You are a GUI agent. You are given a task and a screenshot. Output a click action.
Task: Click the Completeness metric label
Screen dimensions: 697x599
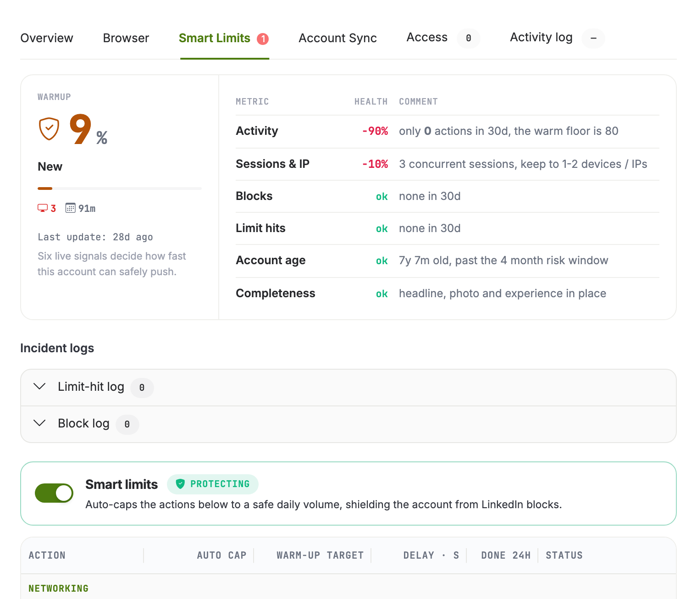[x=275, y=293]
